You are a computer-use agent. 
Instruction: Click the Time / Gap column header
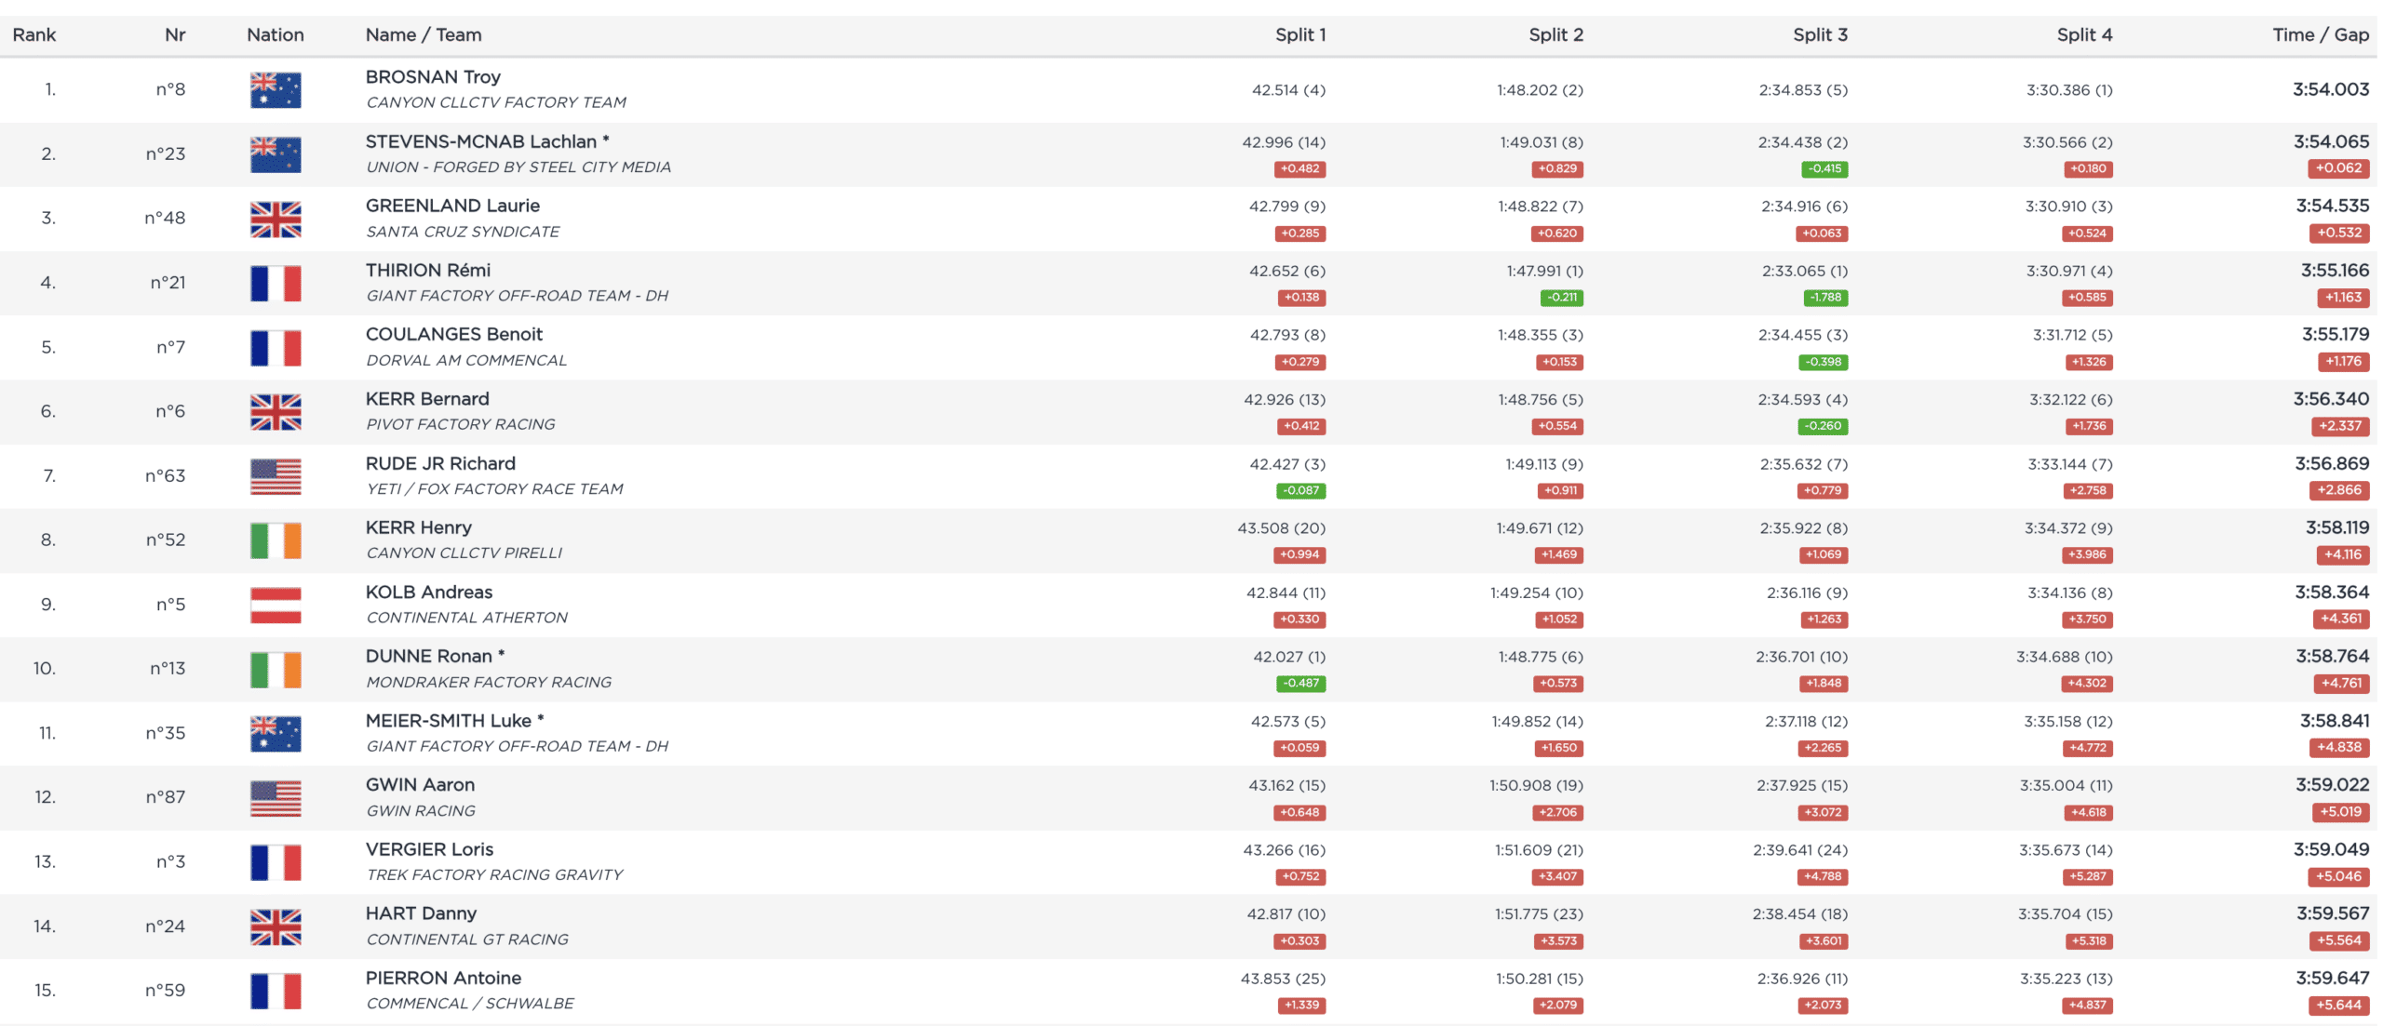click(2320, 35)
